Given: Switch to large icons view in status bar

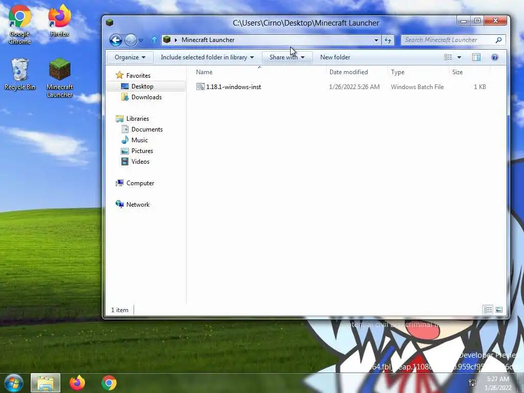Looking at the screenshot, I should click(498, 310).
